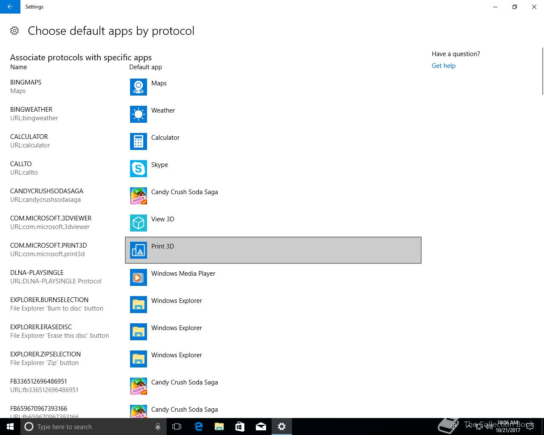Select the EXPLORER.ZIPSELECTION protocol name
The height and width of the screenshot is (435, 544).
pyautogui.click(x=45, y=354)
